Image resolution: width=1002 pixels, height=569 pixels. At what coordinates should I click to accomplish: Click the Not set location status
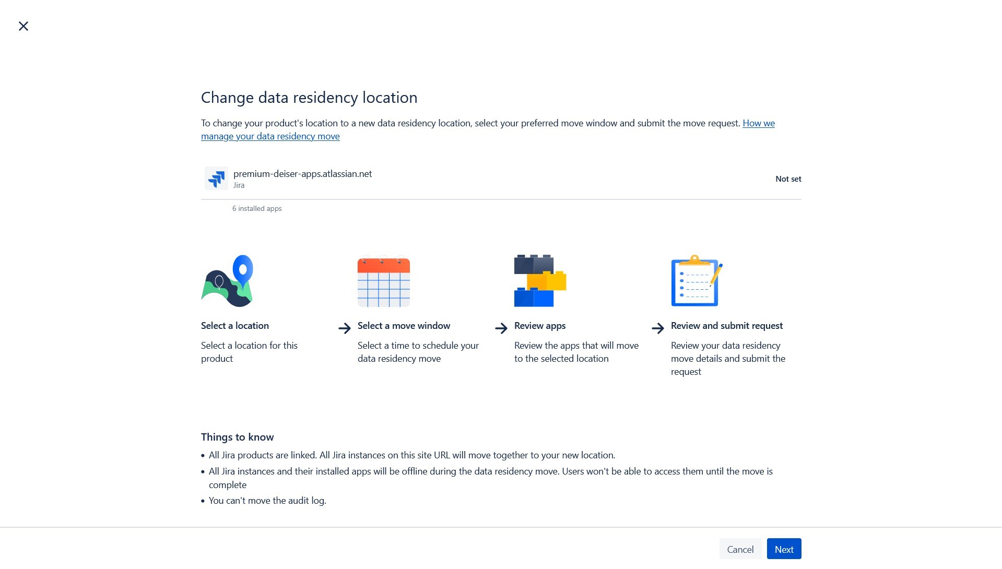(x=788, y=179)
